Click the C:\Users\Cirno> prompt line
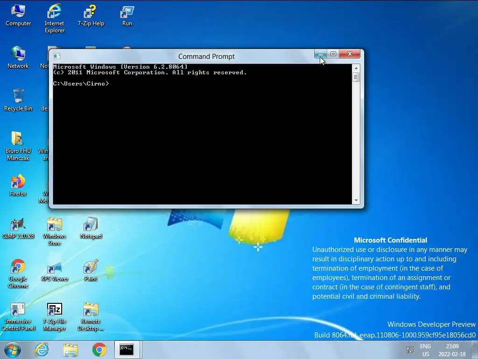The height and width of the screenshot is (359, 478). tap(81, 84)
